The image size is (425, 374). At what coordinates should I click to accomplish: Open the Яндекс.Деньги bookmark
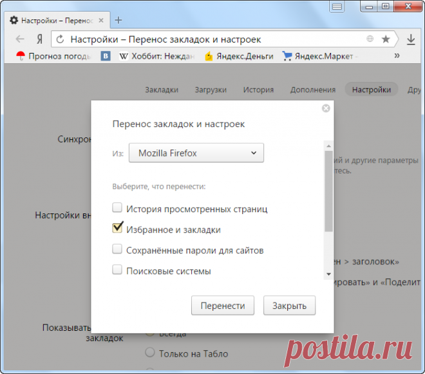[x=239, y=56]
